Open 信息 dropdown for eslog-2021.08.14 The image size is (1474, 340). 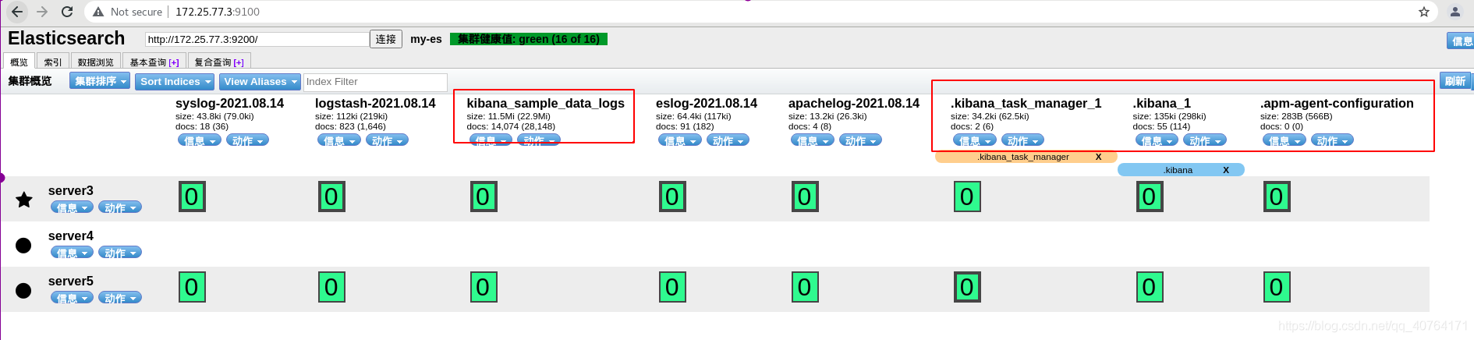coord(680,140)
